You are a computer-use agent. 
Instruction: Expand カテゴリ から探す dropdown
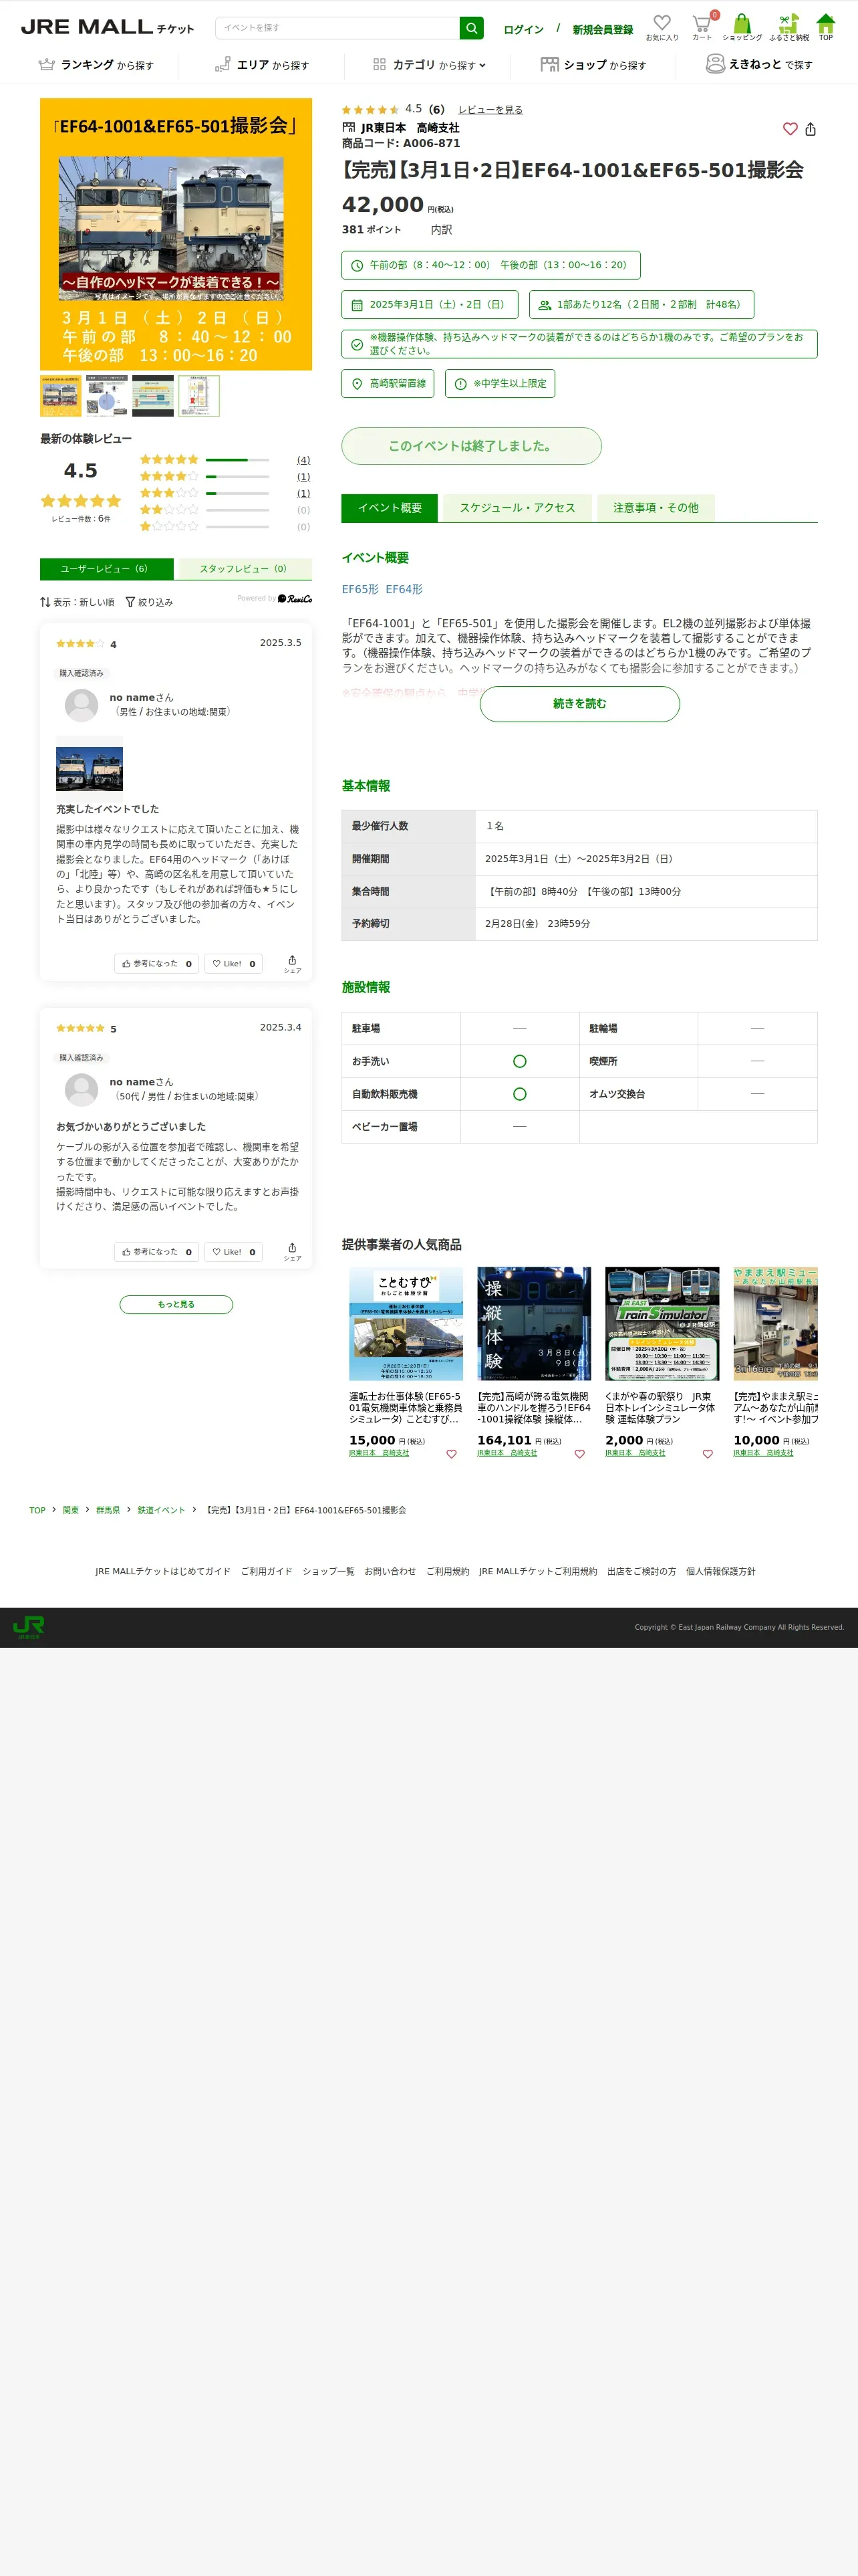click(430, 65)
